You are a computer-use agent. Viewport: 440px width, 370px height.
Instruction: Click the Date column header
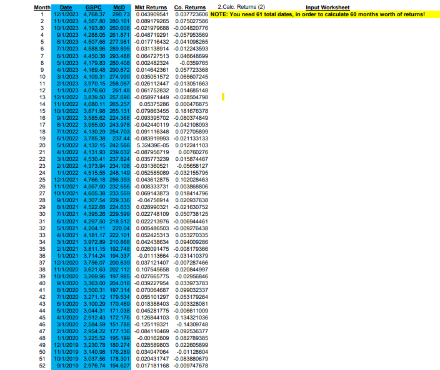66,7
